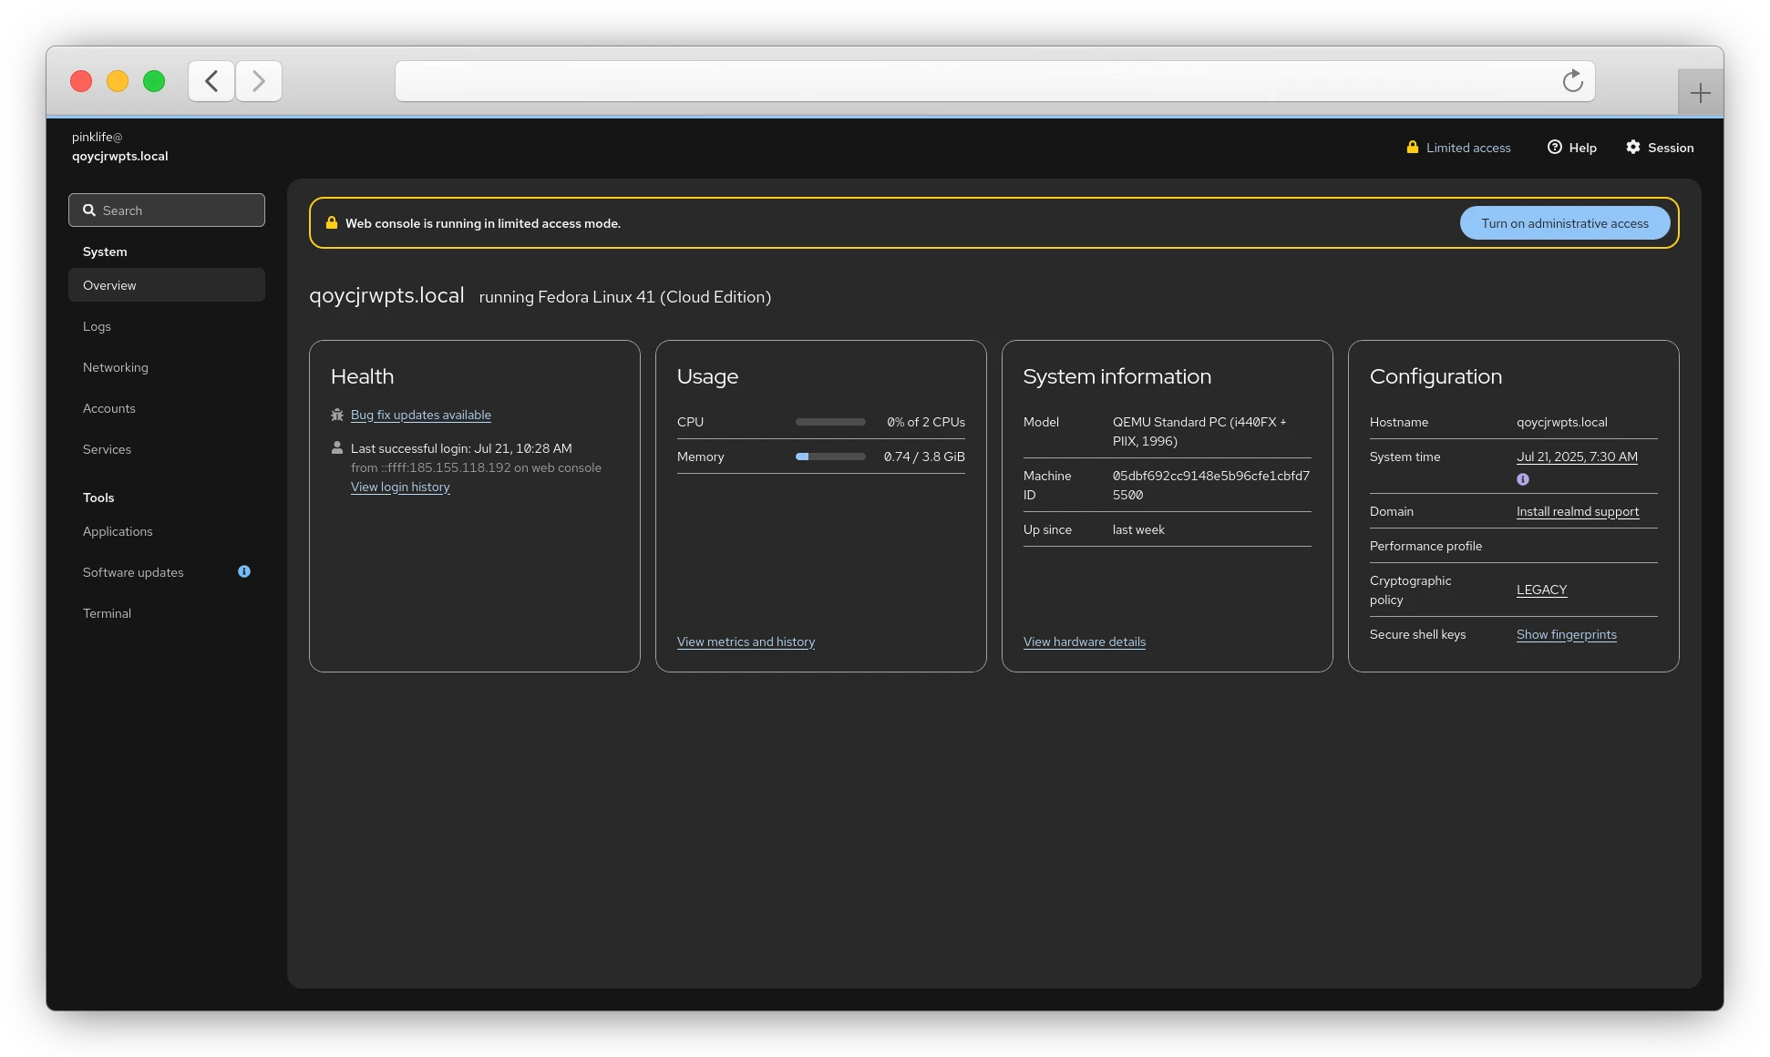Go to Services in the sidebar
The height and width of the screenshot is (1057, 1770).
[x=108, y=449]
